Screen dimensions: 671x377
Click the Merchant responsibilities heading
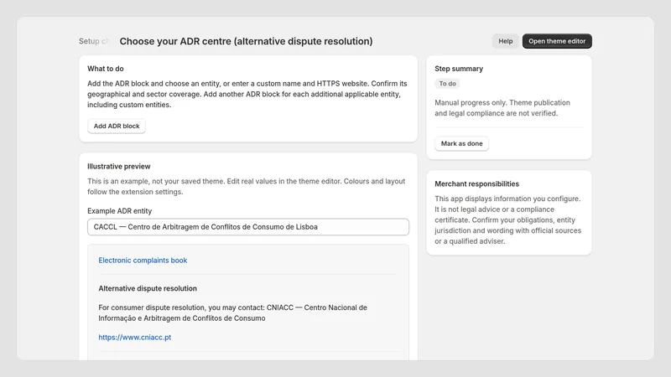click(476, 183)
